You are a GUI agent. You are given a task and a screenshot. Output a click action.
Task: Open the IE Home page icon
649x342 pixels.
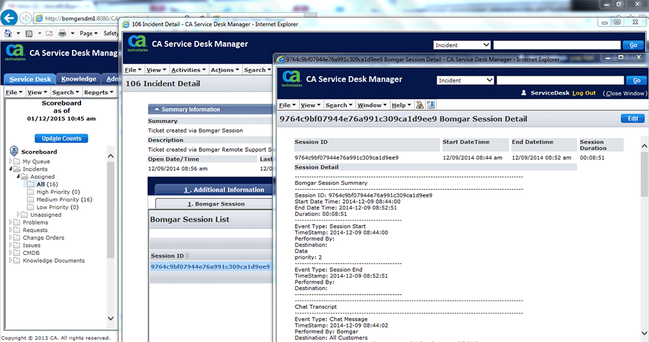click(8, 33)
